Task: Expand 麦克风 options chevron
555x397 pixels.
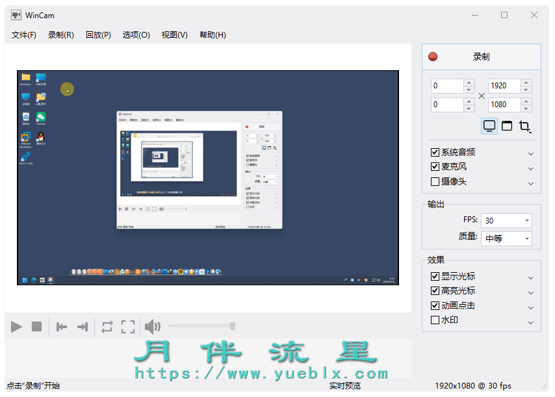Action: click(530, 169)
